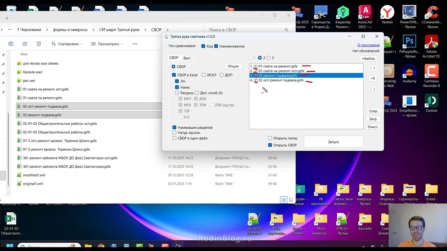Click Очист. button
447x251 pixels.
pyautogui.click(x=373, y=127)
